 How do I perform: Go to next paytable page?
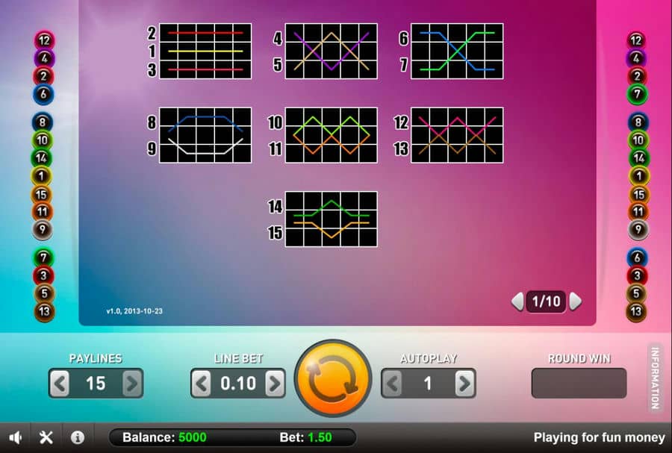[x=576, y=302]
